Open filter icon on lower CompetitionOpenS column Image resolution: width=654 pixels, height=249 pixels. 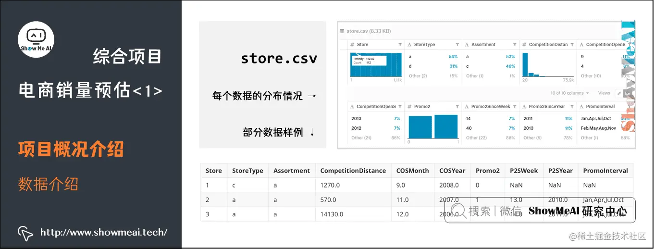click(400, 107)
